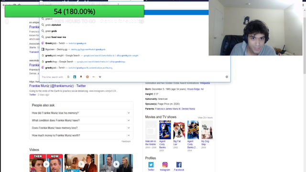This screenshot has width=306, height=172.
Task: Expand 'Does Frankie Muniz have memory loss?'
Action: (x=81, y=128)
